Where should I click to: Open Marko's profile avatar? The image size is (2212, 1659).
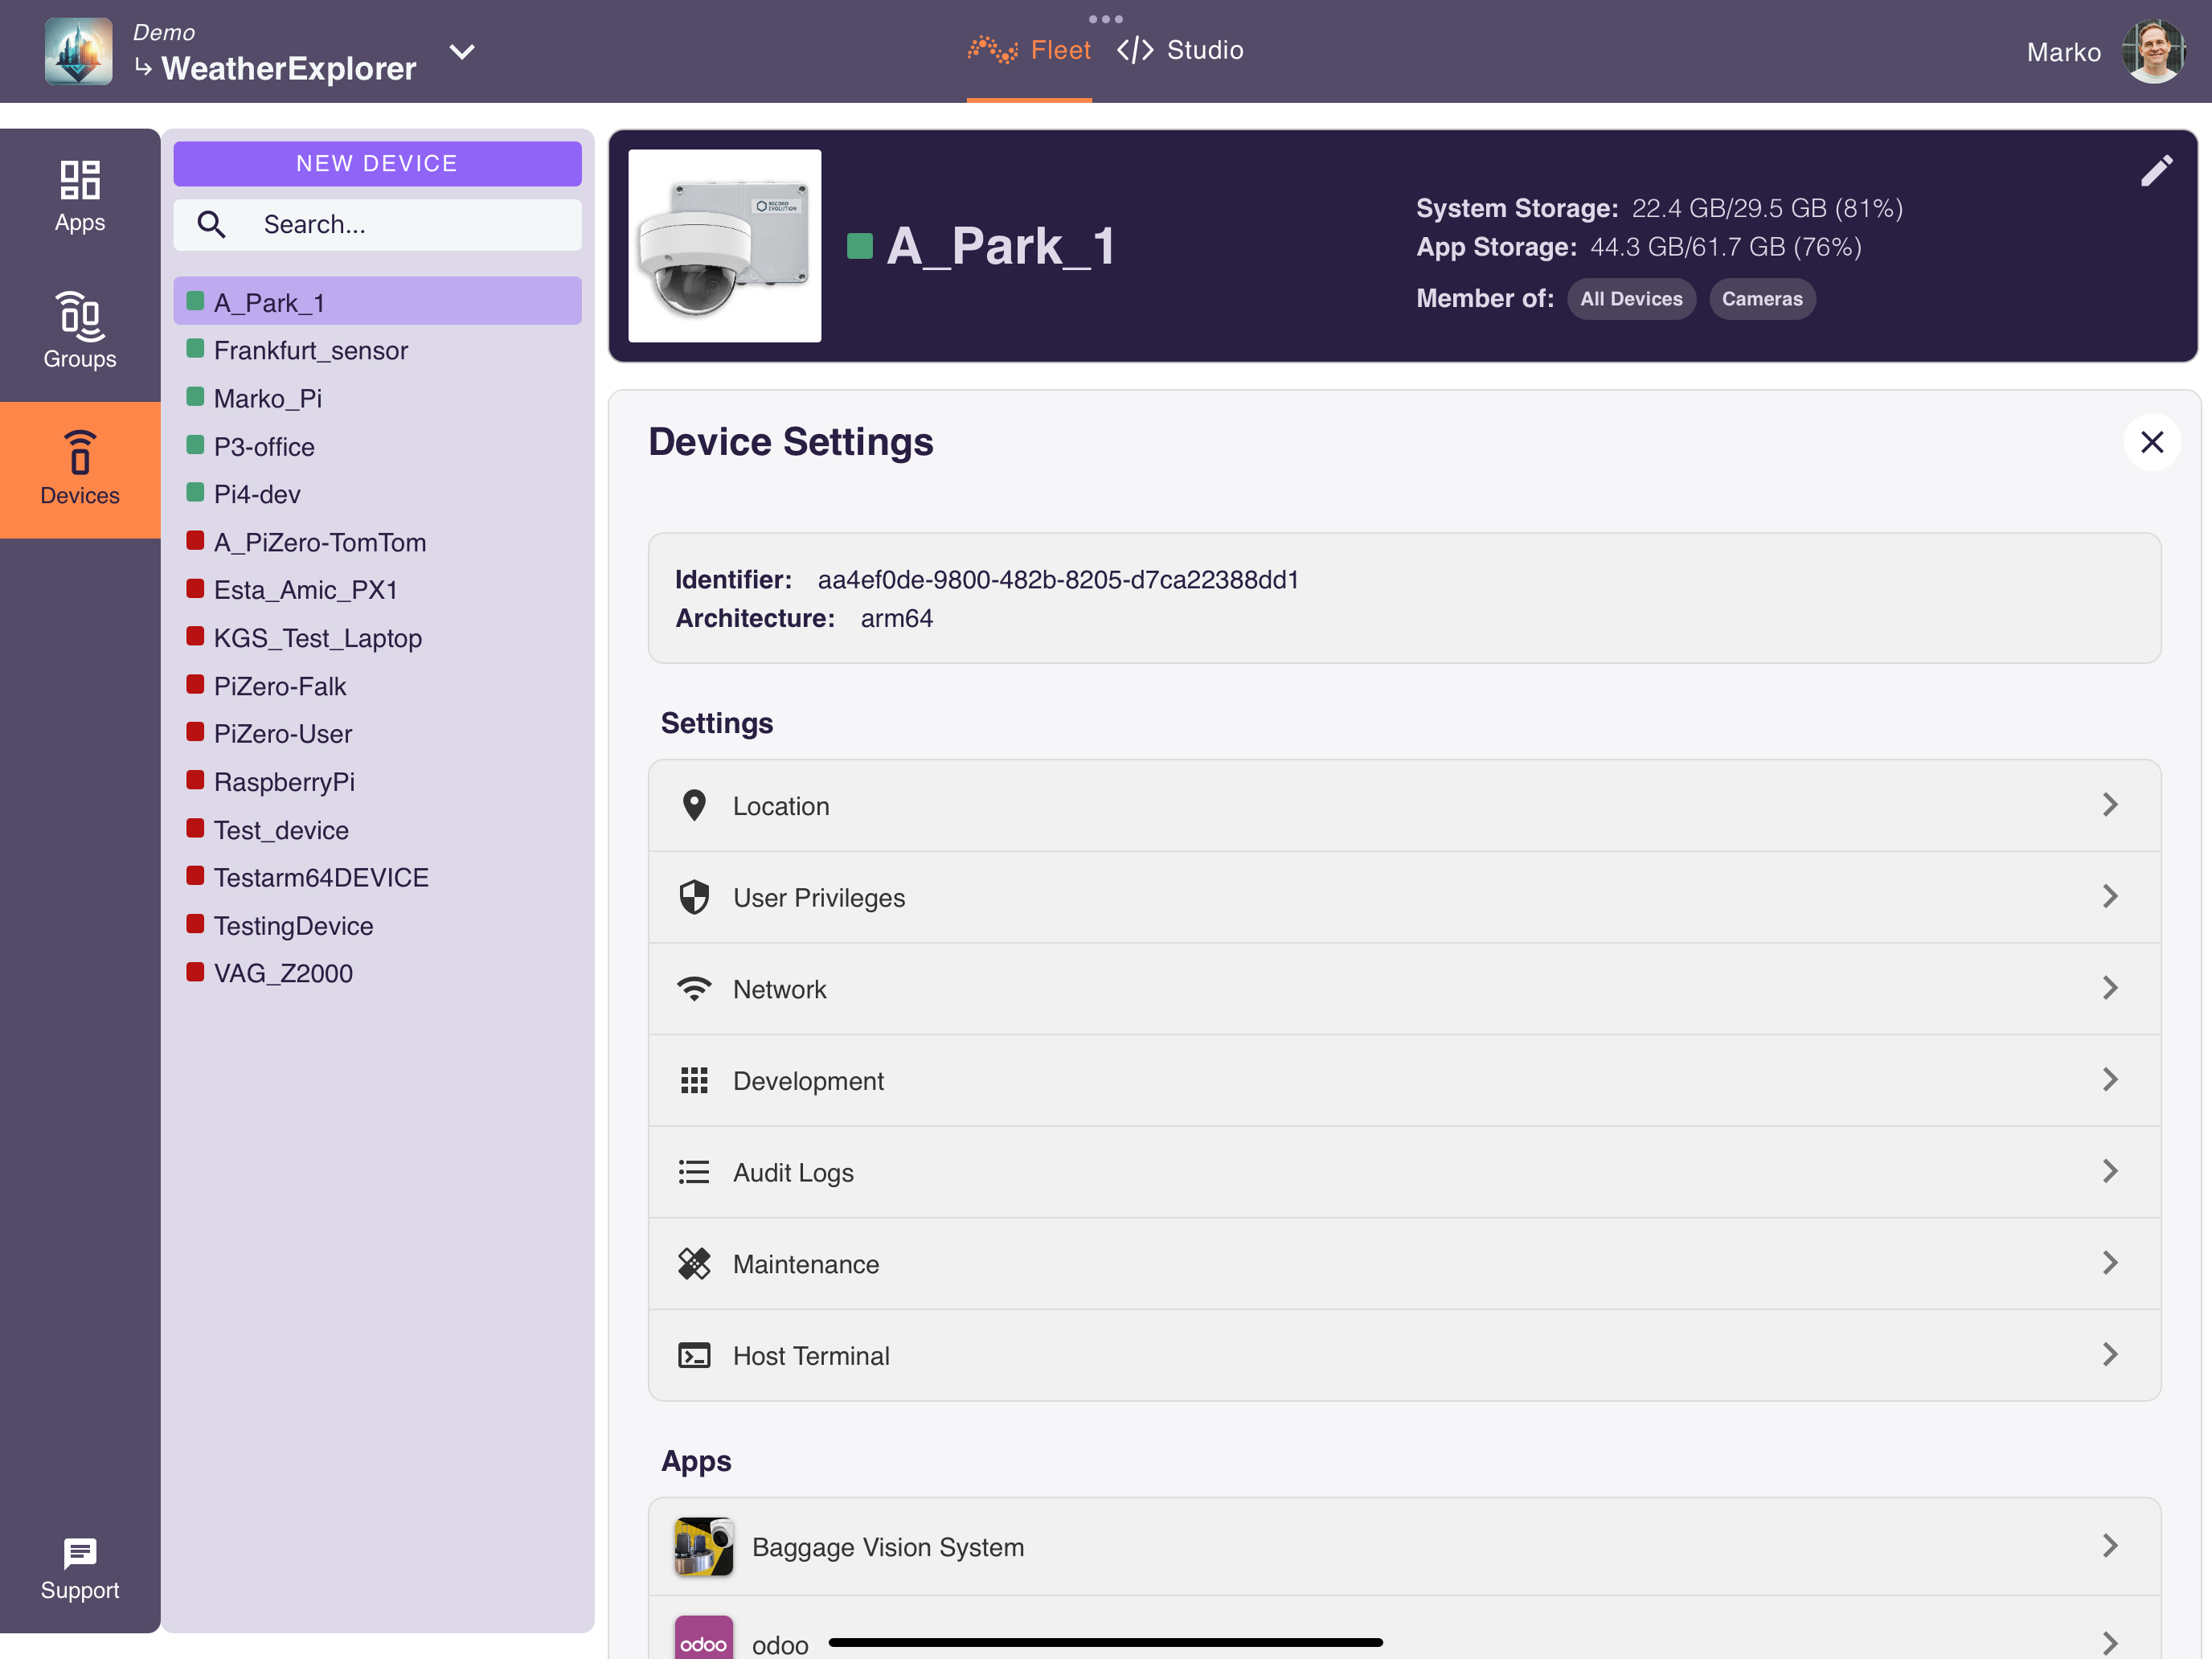[x=2153, y=51]
